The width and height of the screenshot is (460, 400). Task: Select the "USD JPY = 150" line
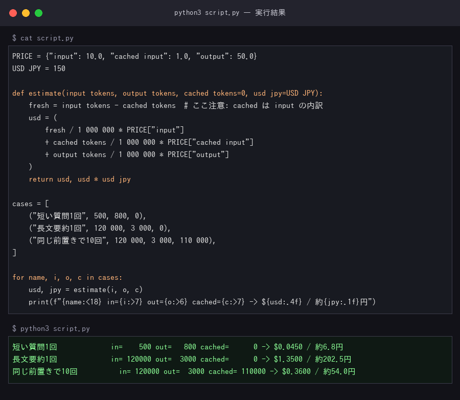pos(39,69)
